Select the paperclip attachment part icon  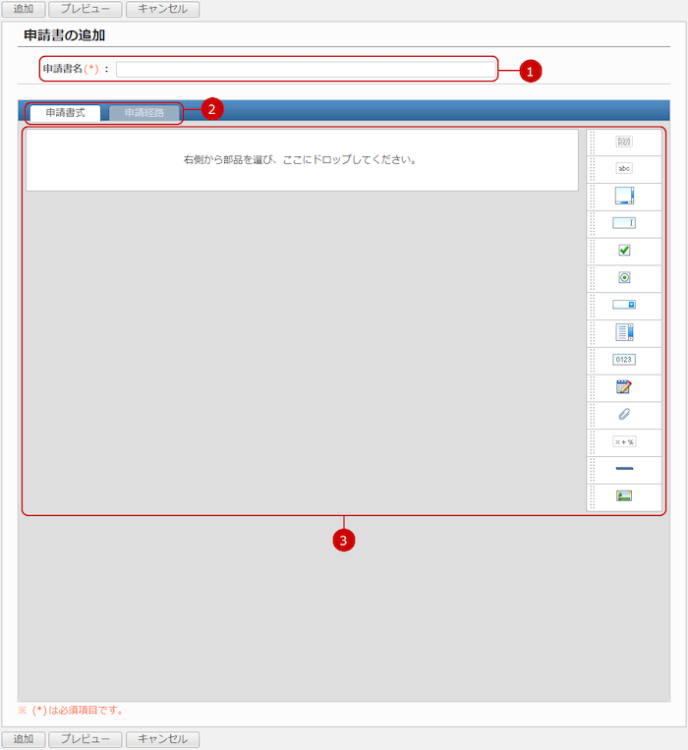(x=624, y=415)
